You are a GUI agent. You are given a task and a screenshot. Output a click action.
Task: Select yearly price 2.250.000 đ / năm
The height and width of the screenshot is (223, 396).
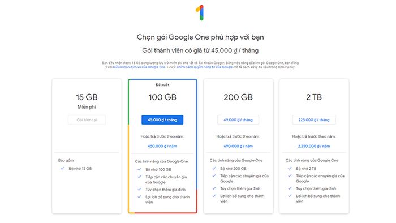[x=314, y=146]
